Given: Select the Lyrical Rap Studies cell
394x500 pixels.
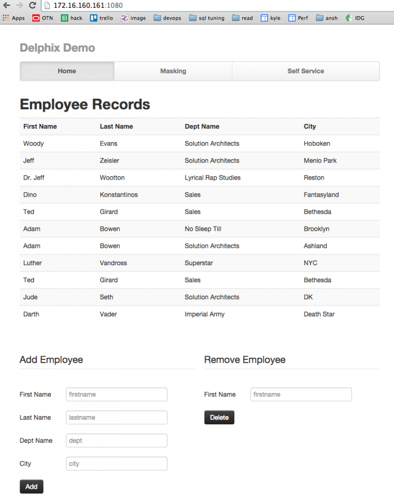Looking at the screenshot, I should point(212,178).
